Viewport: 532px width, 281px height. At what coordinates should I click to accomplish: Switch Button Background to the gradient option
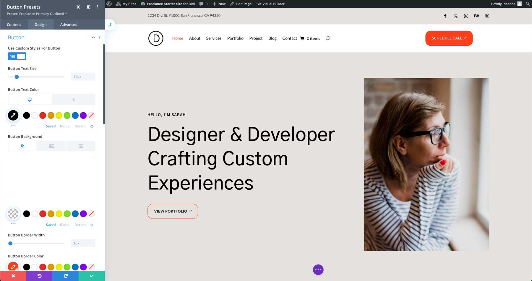51,146
